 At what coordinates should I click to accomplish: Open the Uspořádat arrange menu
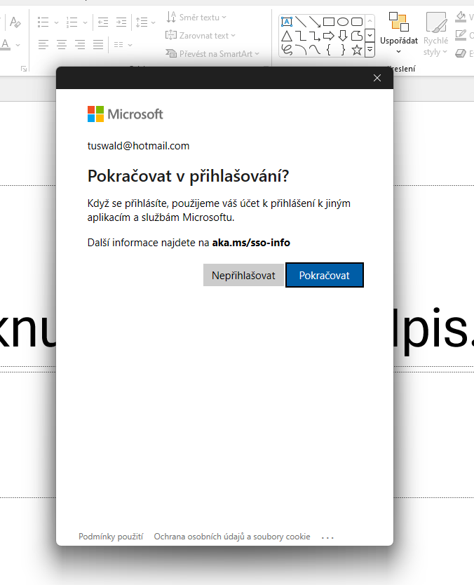pyautogui.click(x=399, y=33)
